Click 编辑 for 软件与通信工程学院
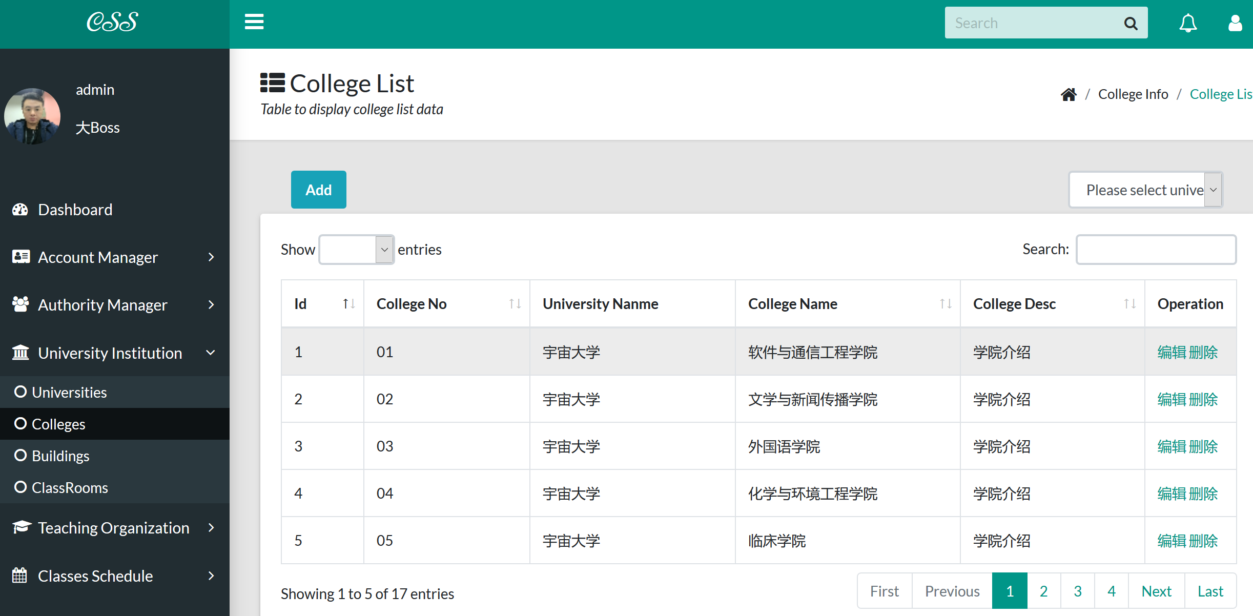Viewport: 1253px width, 616px height. (x=1172, y=352)
